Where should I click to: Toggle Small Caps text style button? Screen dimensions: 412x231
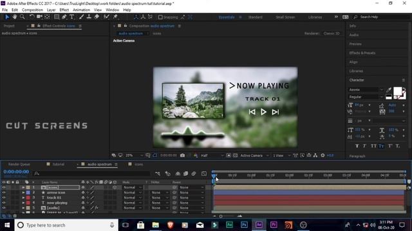(x=381, y=146)
